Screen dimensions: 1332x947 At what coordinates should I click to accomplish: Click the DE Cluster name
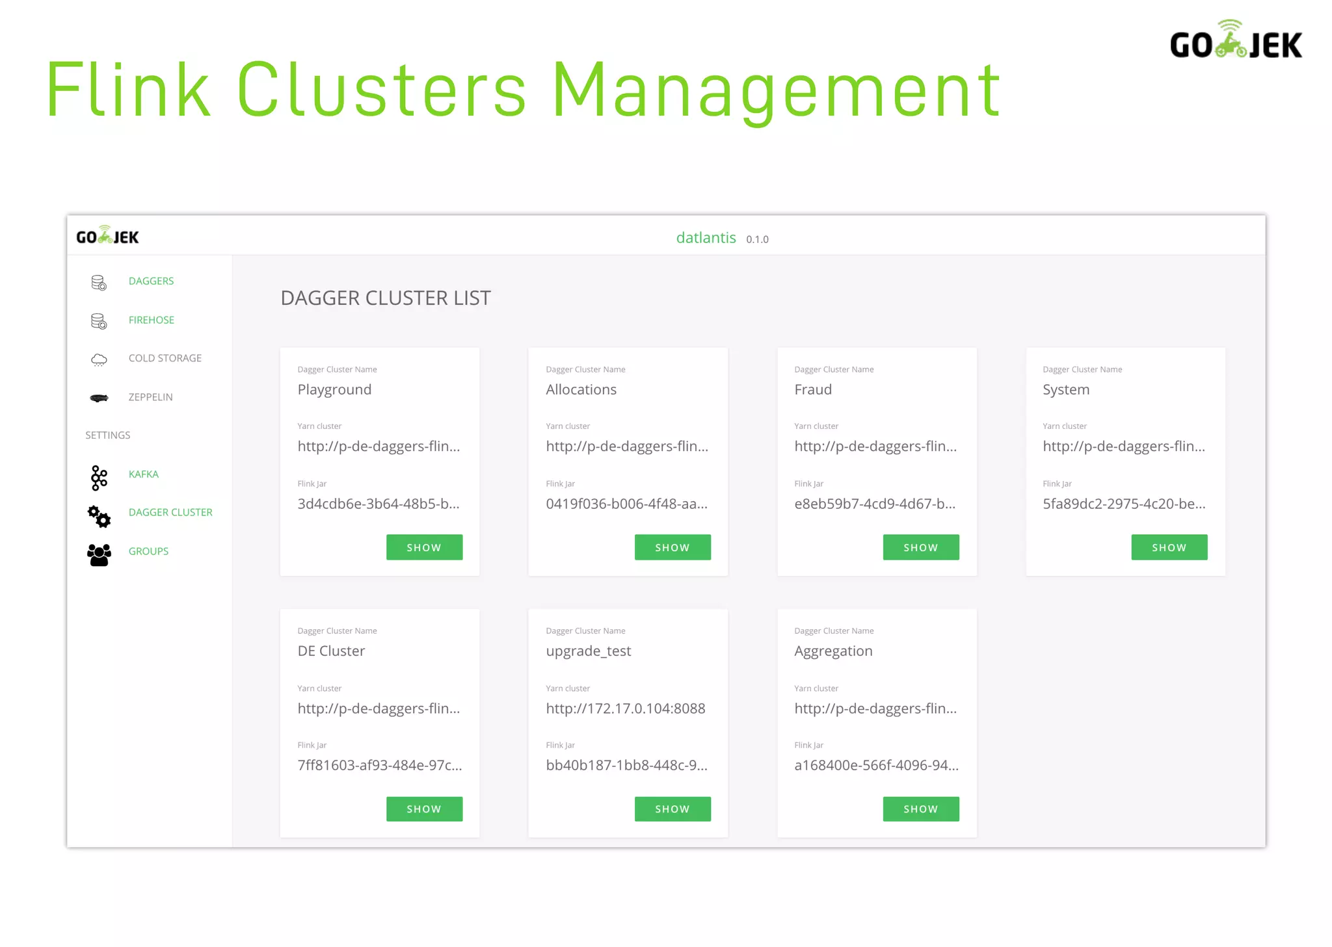(x=331, y=651)
